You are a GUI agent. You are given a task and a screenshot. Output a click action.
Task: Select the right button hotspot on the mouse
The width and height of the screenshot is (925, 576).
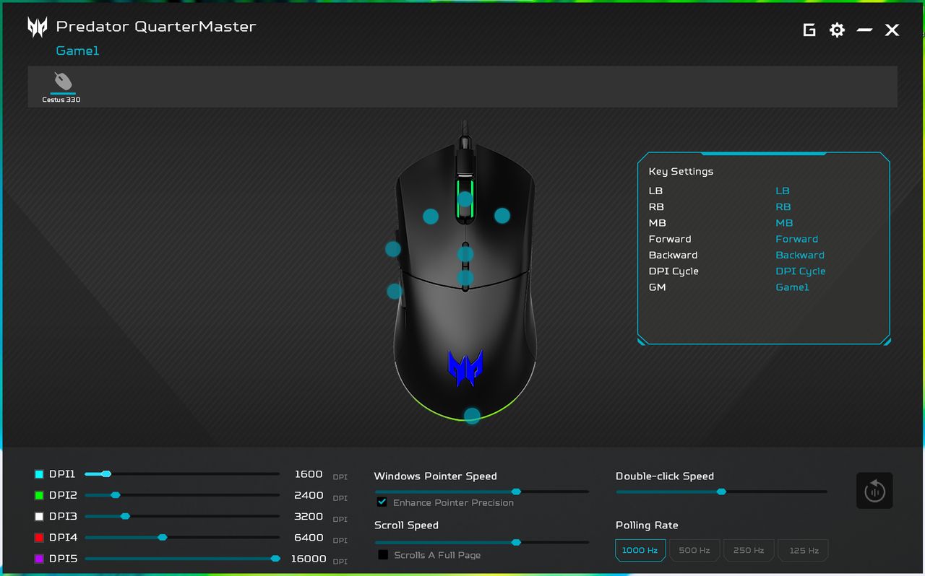coord(502,215)
